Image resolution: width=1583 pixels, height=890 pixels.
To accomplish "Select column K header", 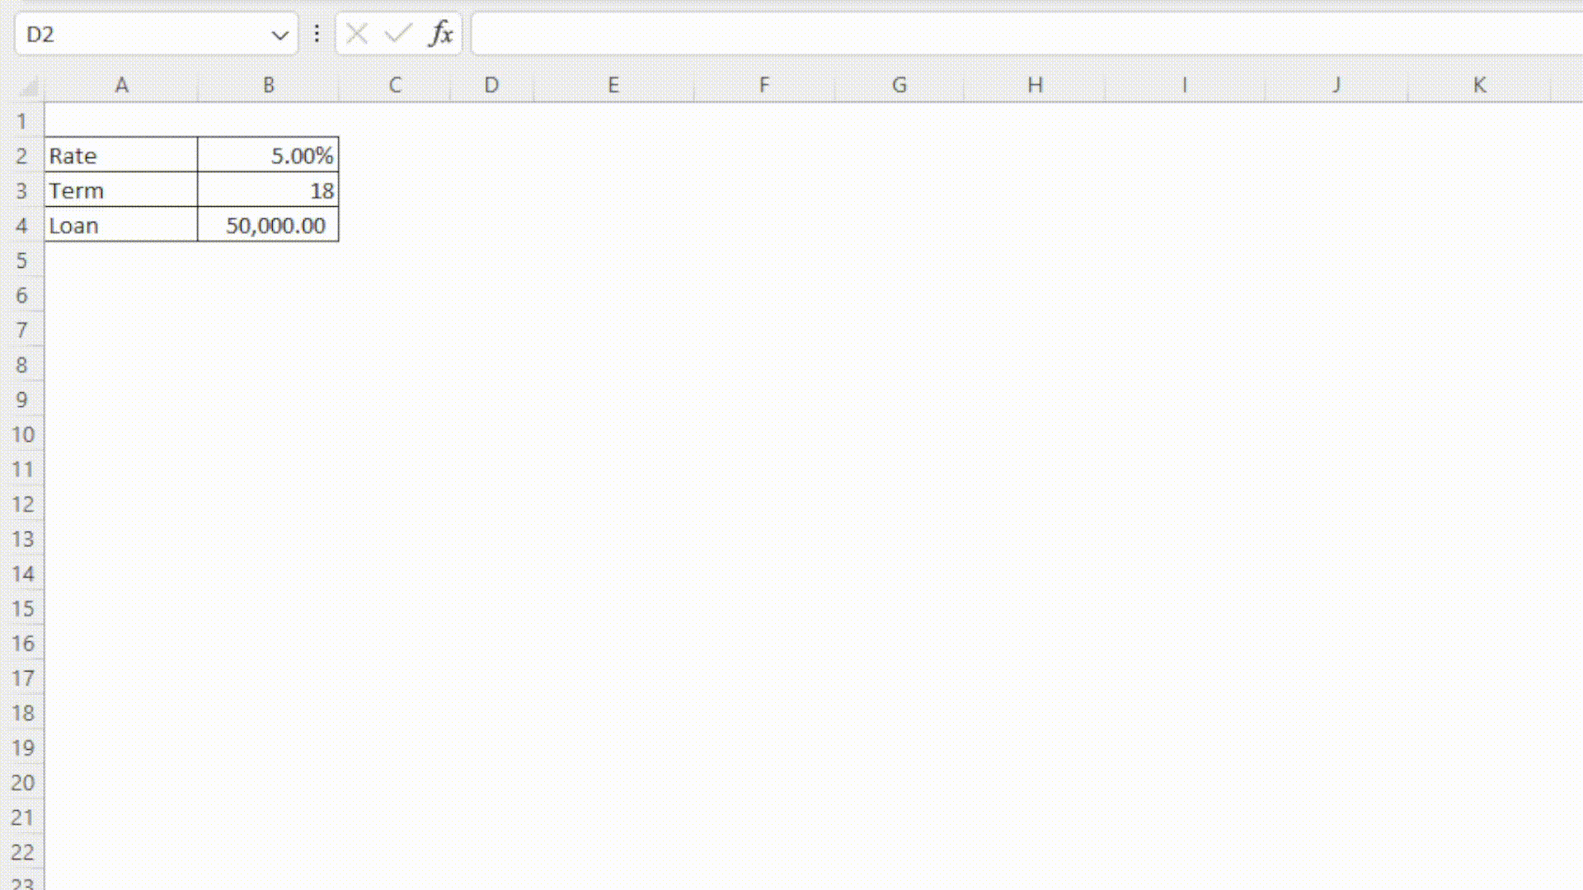I will (1480, 85).
